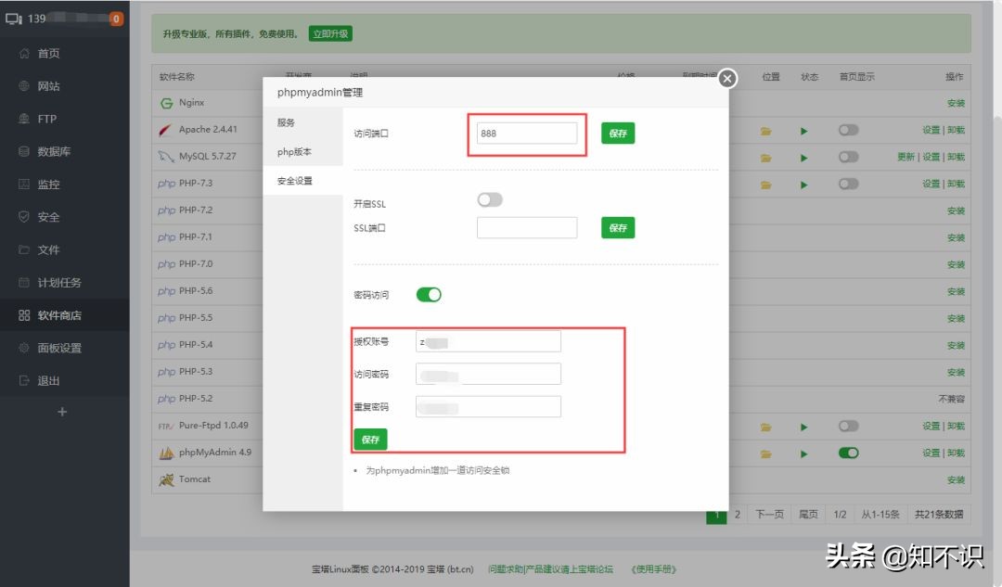Click the folder icon in PHP-7.3 row
The height and width of the screenshot is (587, 1002).
(x=766, y=185)
